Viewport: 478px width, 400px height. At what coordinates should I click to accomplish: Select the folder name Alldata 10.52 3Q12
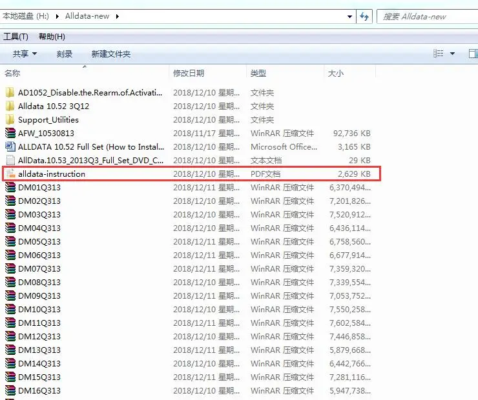coord(54,106)
